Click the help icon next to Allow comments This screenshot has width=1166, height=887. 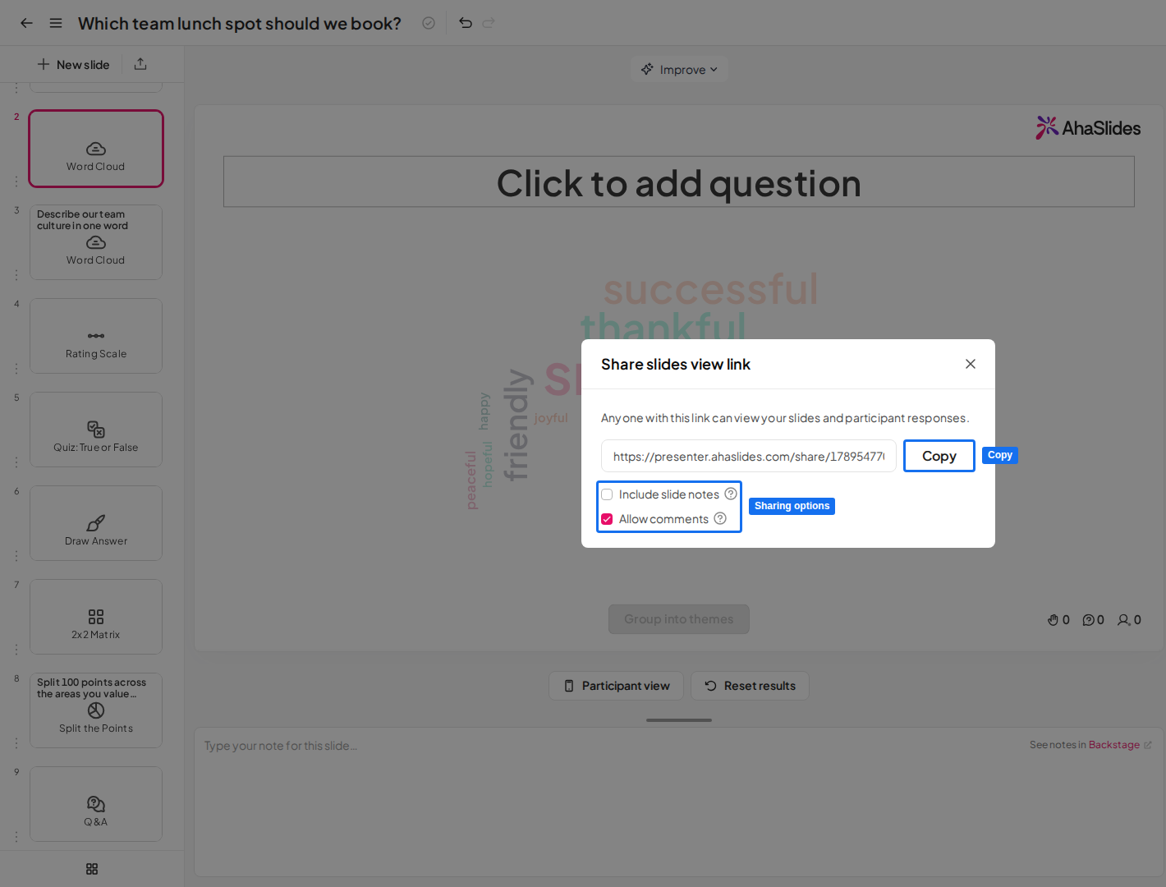point(720,518)
